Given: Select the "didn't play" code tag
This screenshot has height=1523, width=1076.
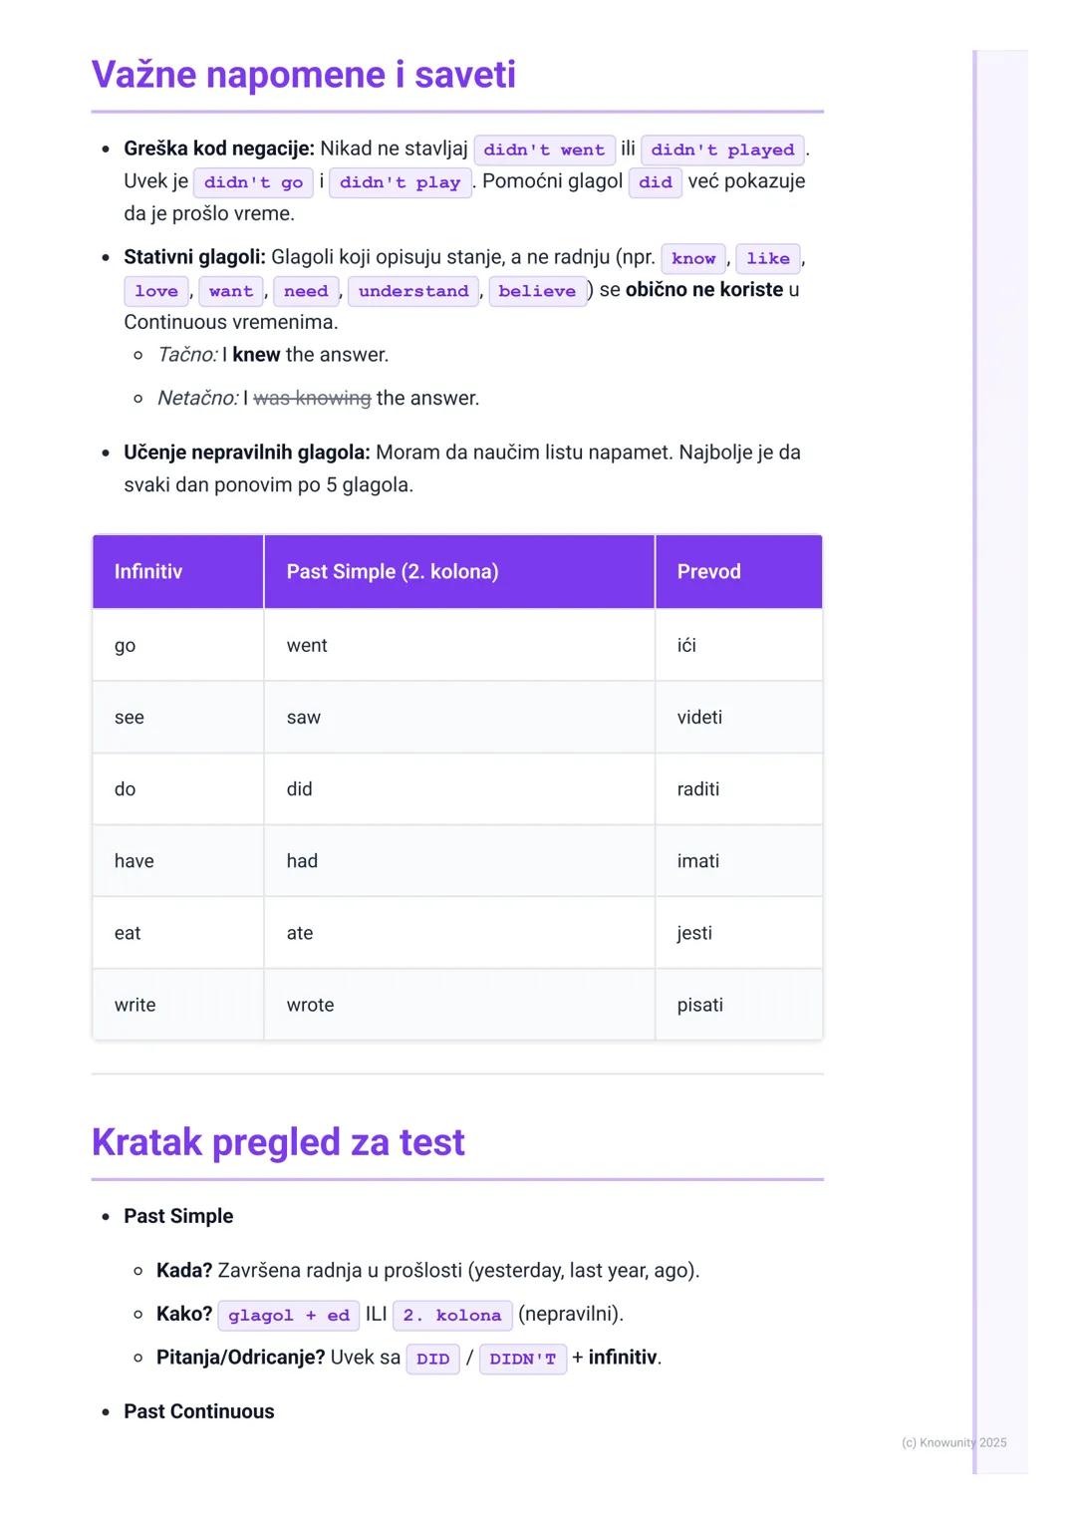Looking at the screenshot, I should [x=400, y=182].
